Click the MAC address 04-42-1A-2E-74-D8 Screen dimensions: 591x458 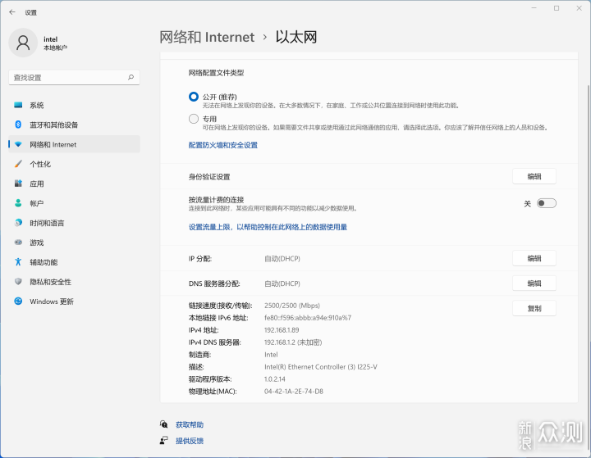pyautogui.click(x=294, y=391)
